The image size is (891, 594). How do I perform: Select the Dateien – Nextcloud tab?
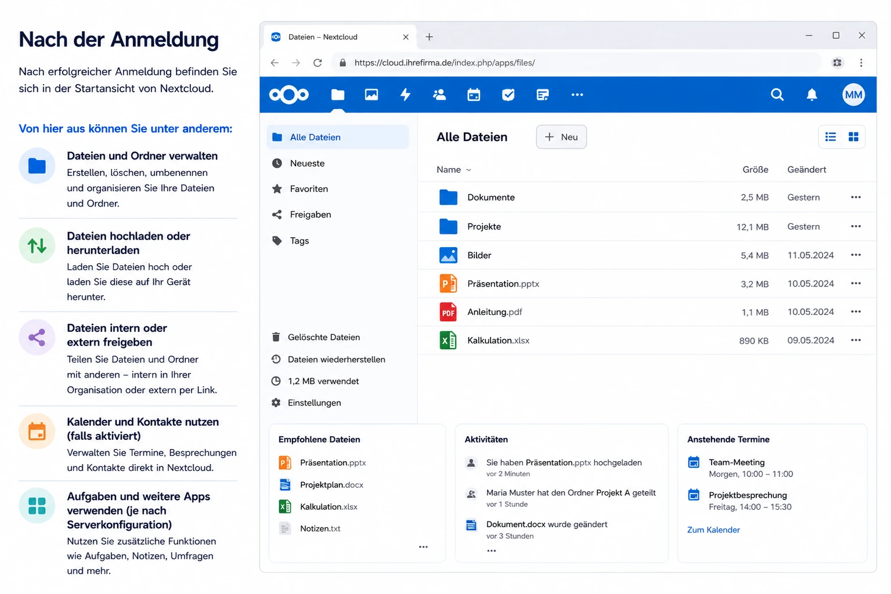click(x=340, y=37)
